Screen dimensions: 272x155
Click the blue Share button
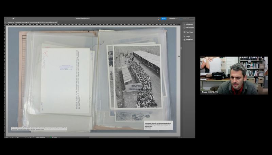click(x=164, y=19)
